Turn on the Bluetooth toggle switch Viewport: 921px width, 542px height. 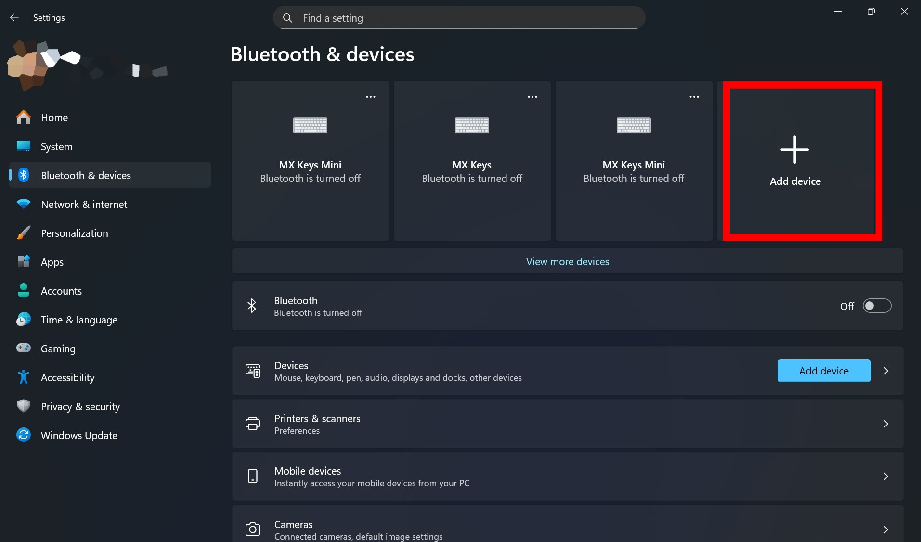click(x=877, y=306)
